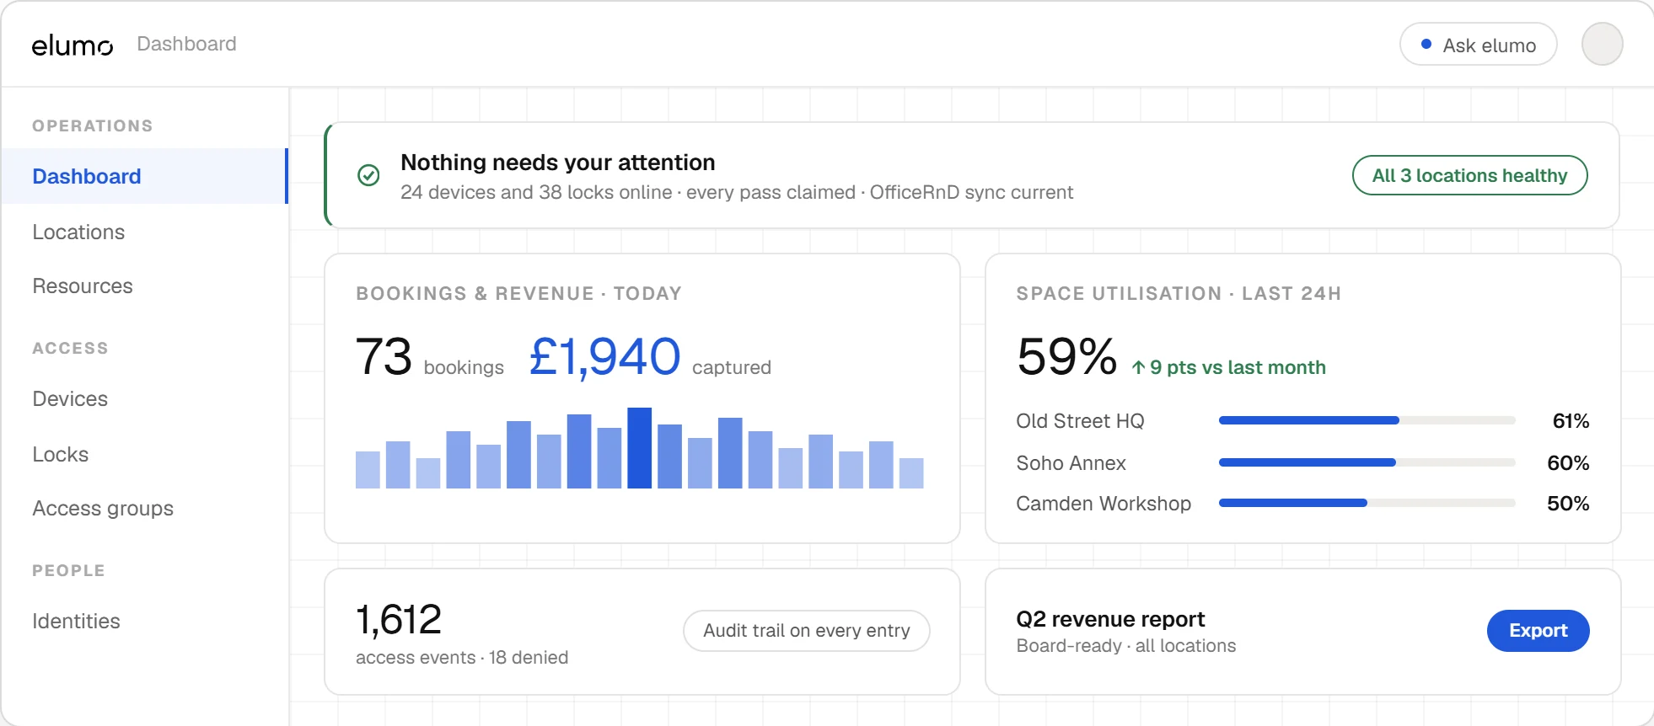1654x726 pixels.
Task: Click Q2 revenue report title
Action: 1110,619
